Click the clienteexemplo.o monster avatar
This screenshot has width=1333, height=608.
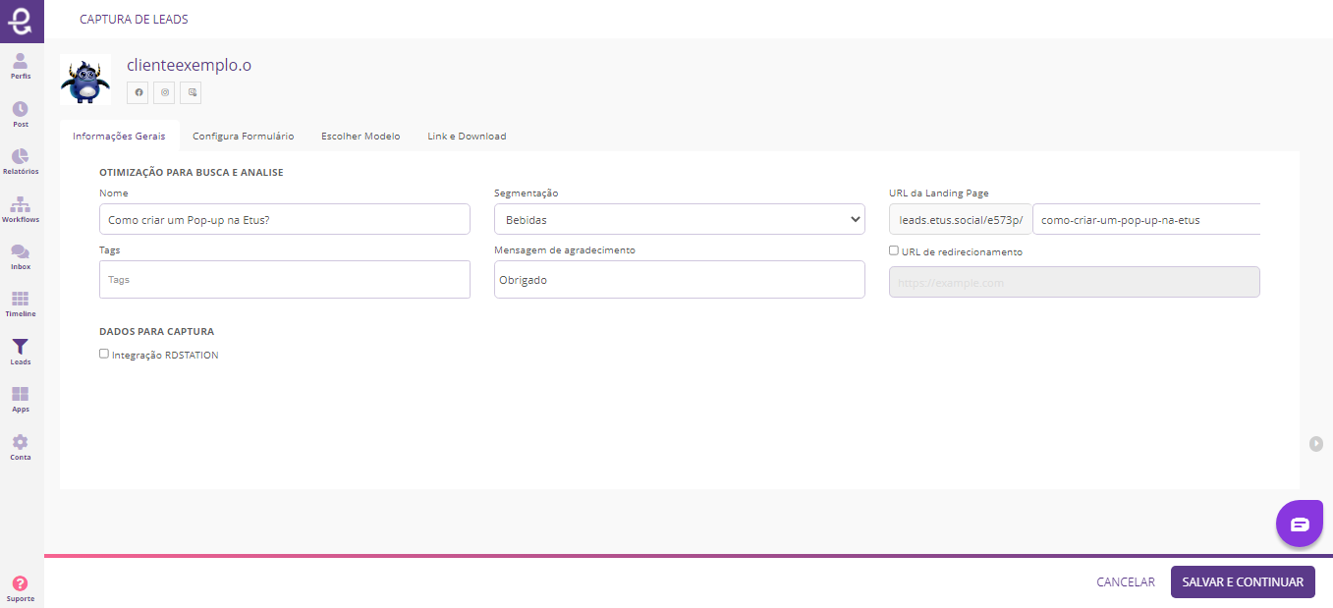coord(85,80)
